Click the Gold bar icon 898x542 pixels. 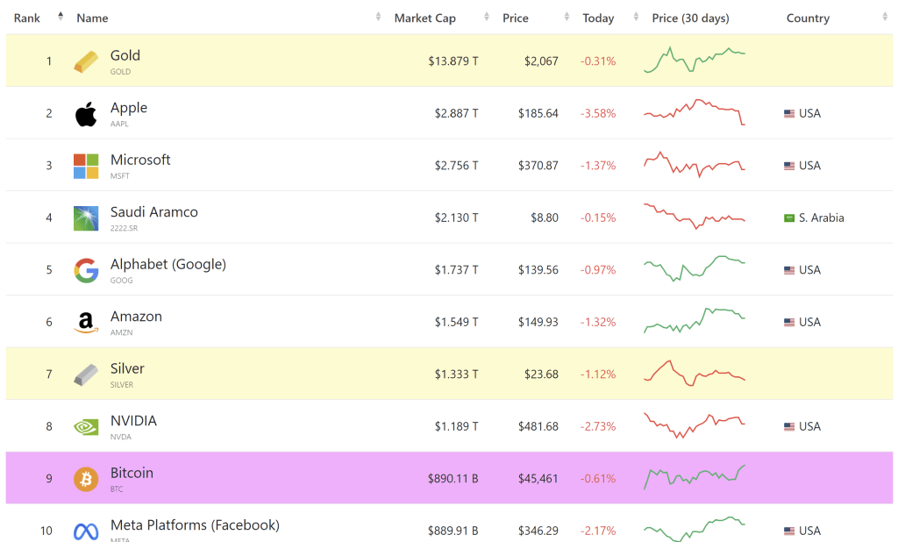86,61
